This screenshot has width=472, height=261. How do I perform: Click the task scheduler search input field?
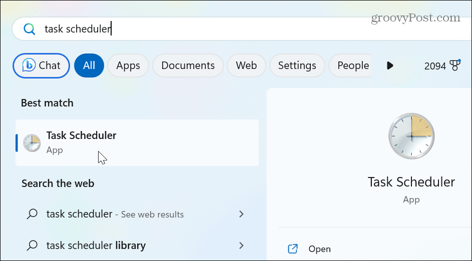(242, 29)
